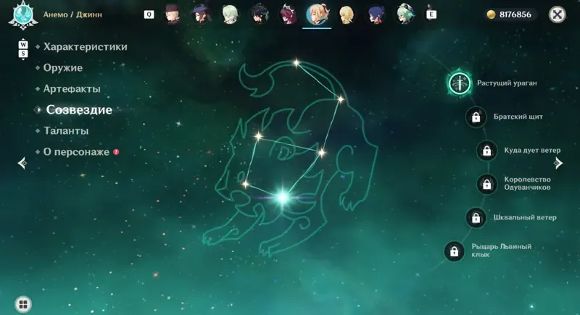
Task: Click the Королевство Одуванчиков label
Action: (x=528, y=183)
